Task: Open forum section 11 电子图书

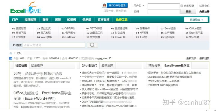Action: tap(68, 33)
